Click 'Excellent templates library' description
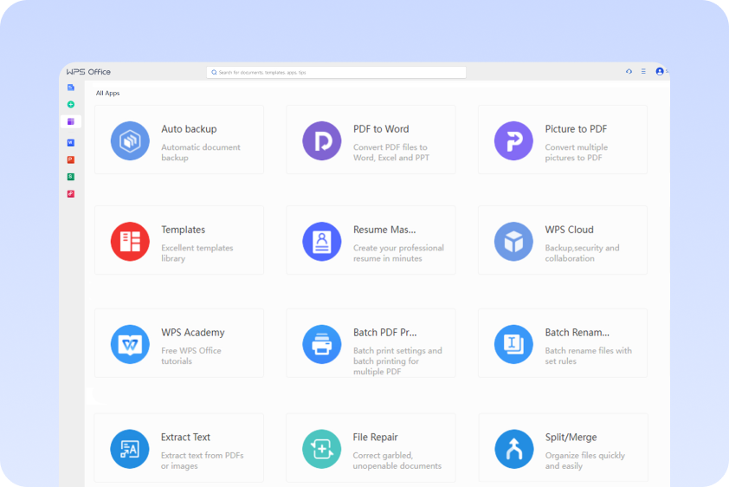 coord(197,253)
